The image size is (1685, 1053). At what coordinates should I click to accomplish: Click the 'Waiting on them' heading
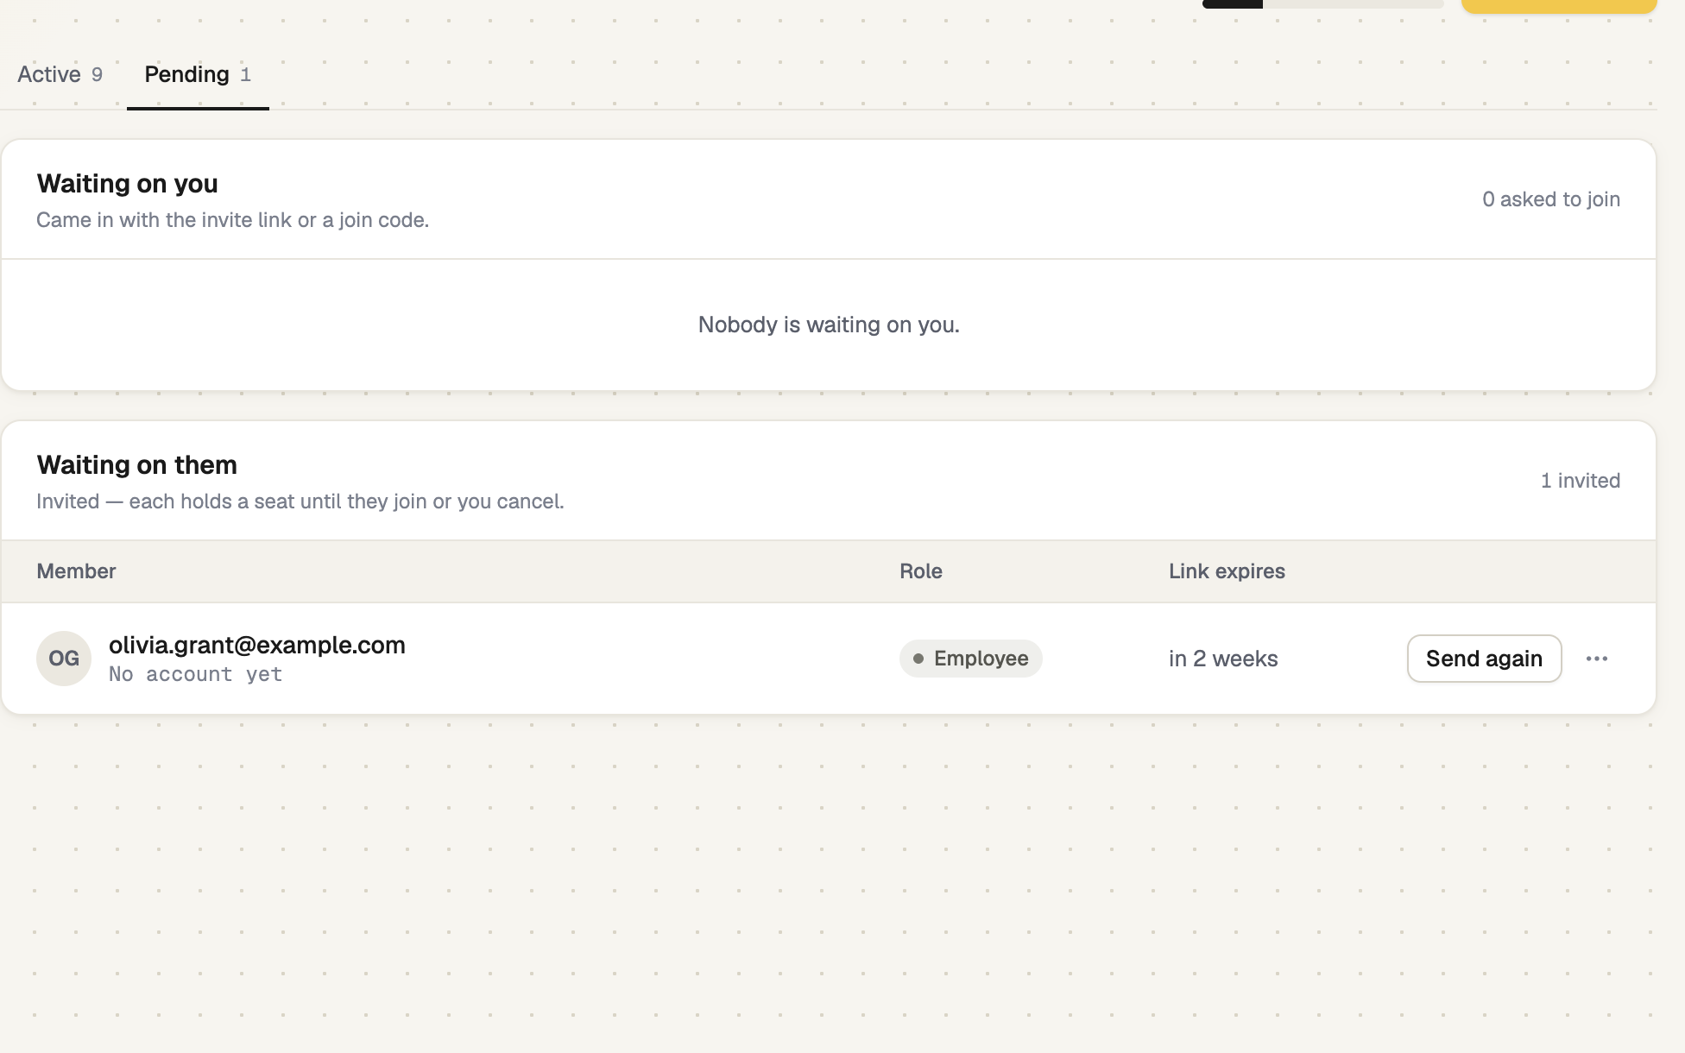(136, 465)
